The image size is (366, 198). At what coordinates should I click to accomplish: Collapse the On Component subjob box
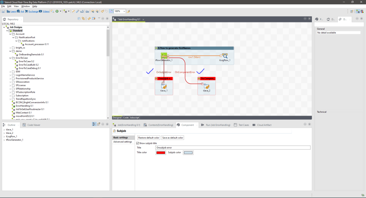[199, 78]
